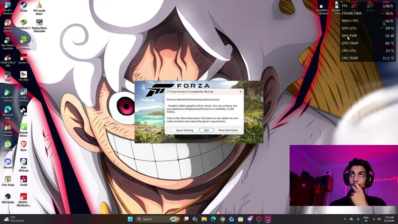
Task: Open OBS Studio desktop icon
Action: (x=8, y=198)
